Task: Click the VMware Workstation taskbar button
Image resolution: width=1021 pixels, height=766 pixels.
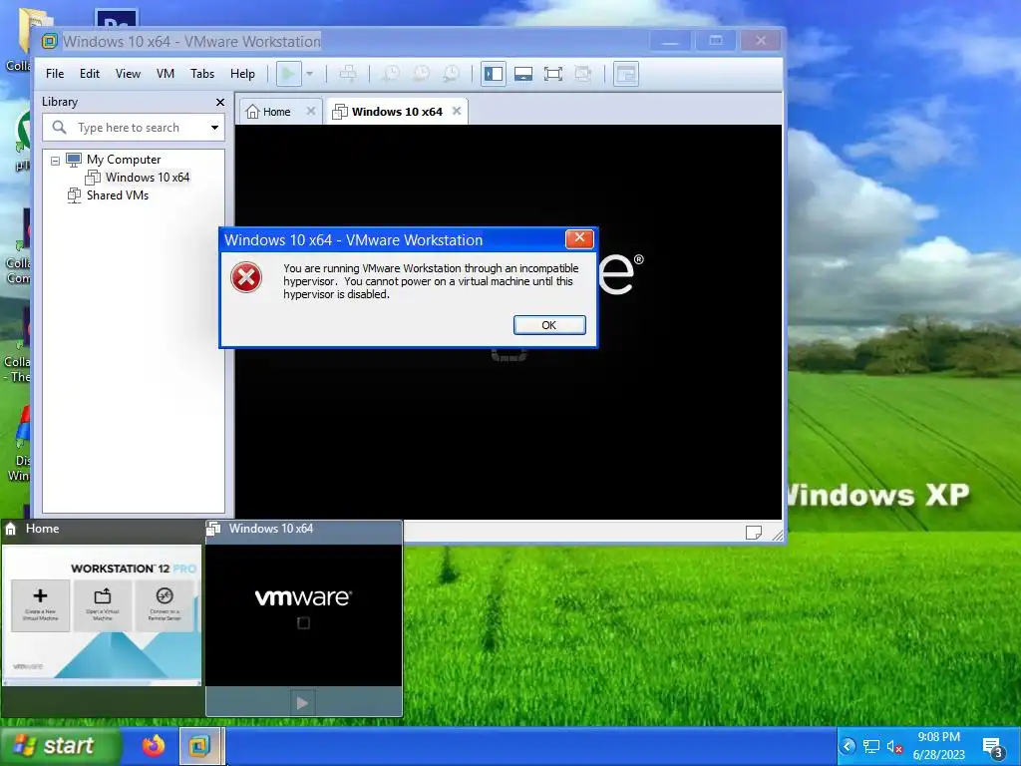Action: pos(199,746)
